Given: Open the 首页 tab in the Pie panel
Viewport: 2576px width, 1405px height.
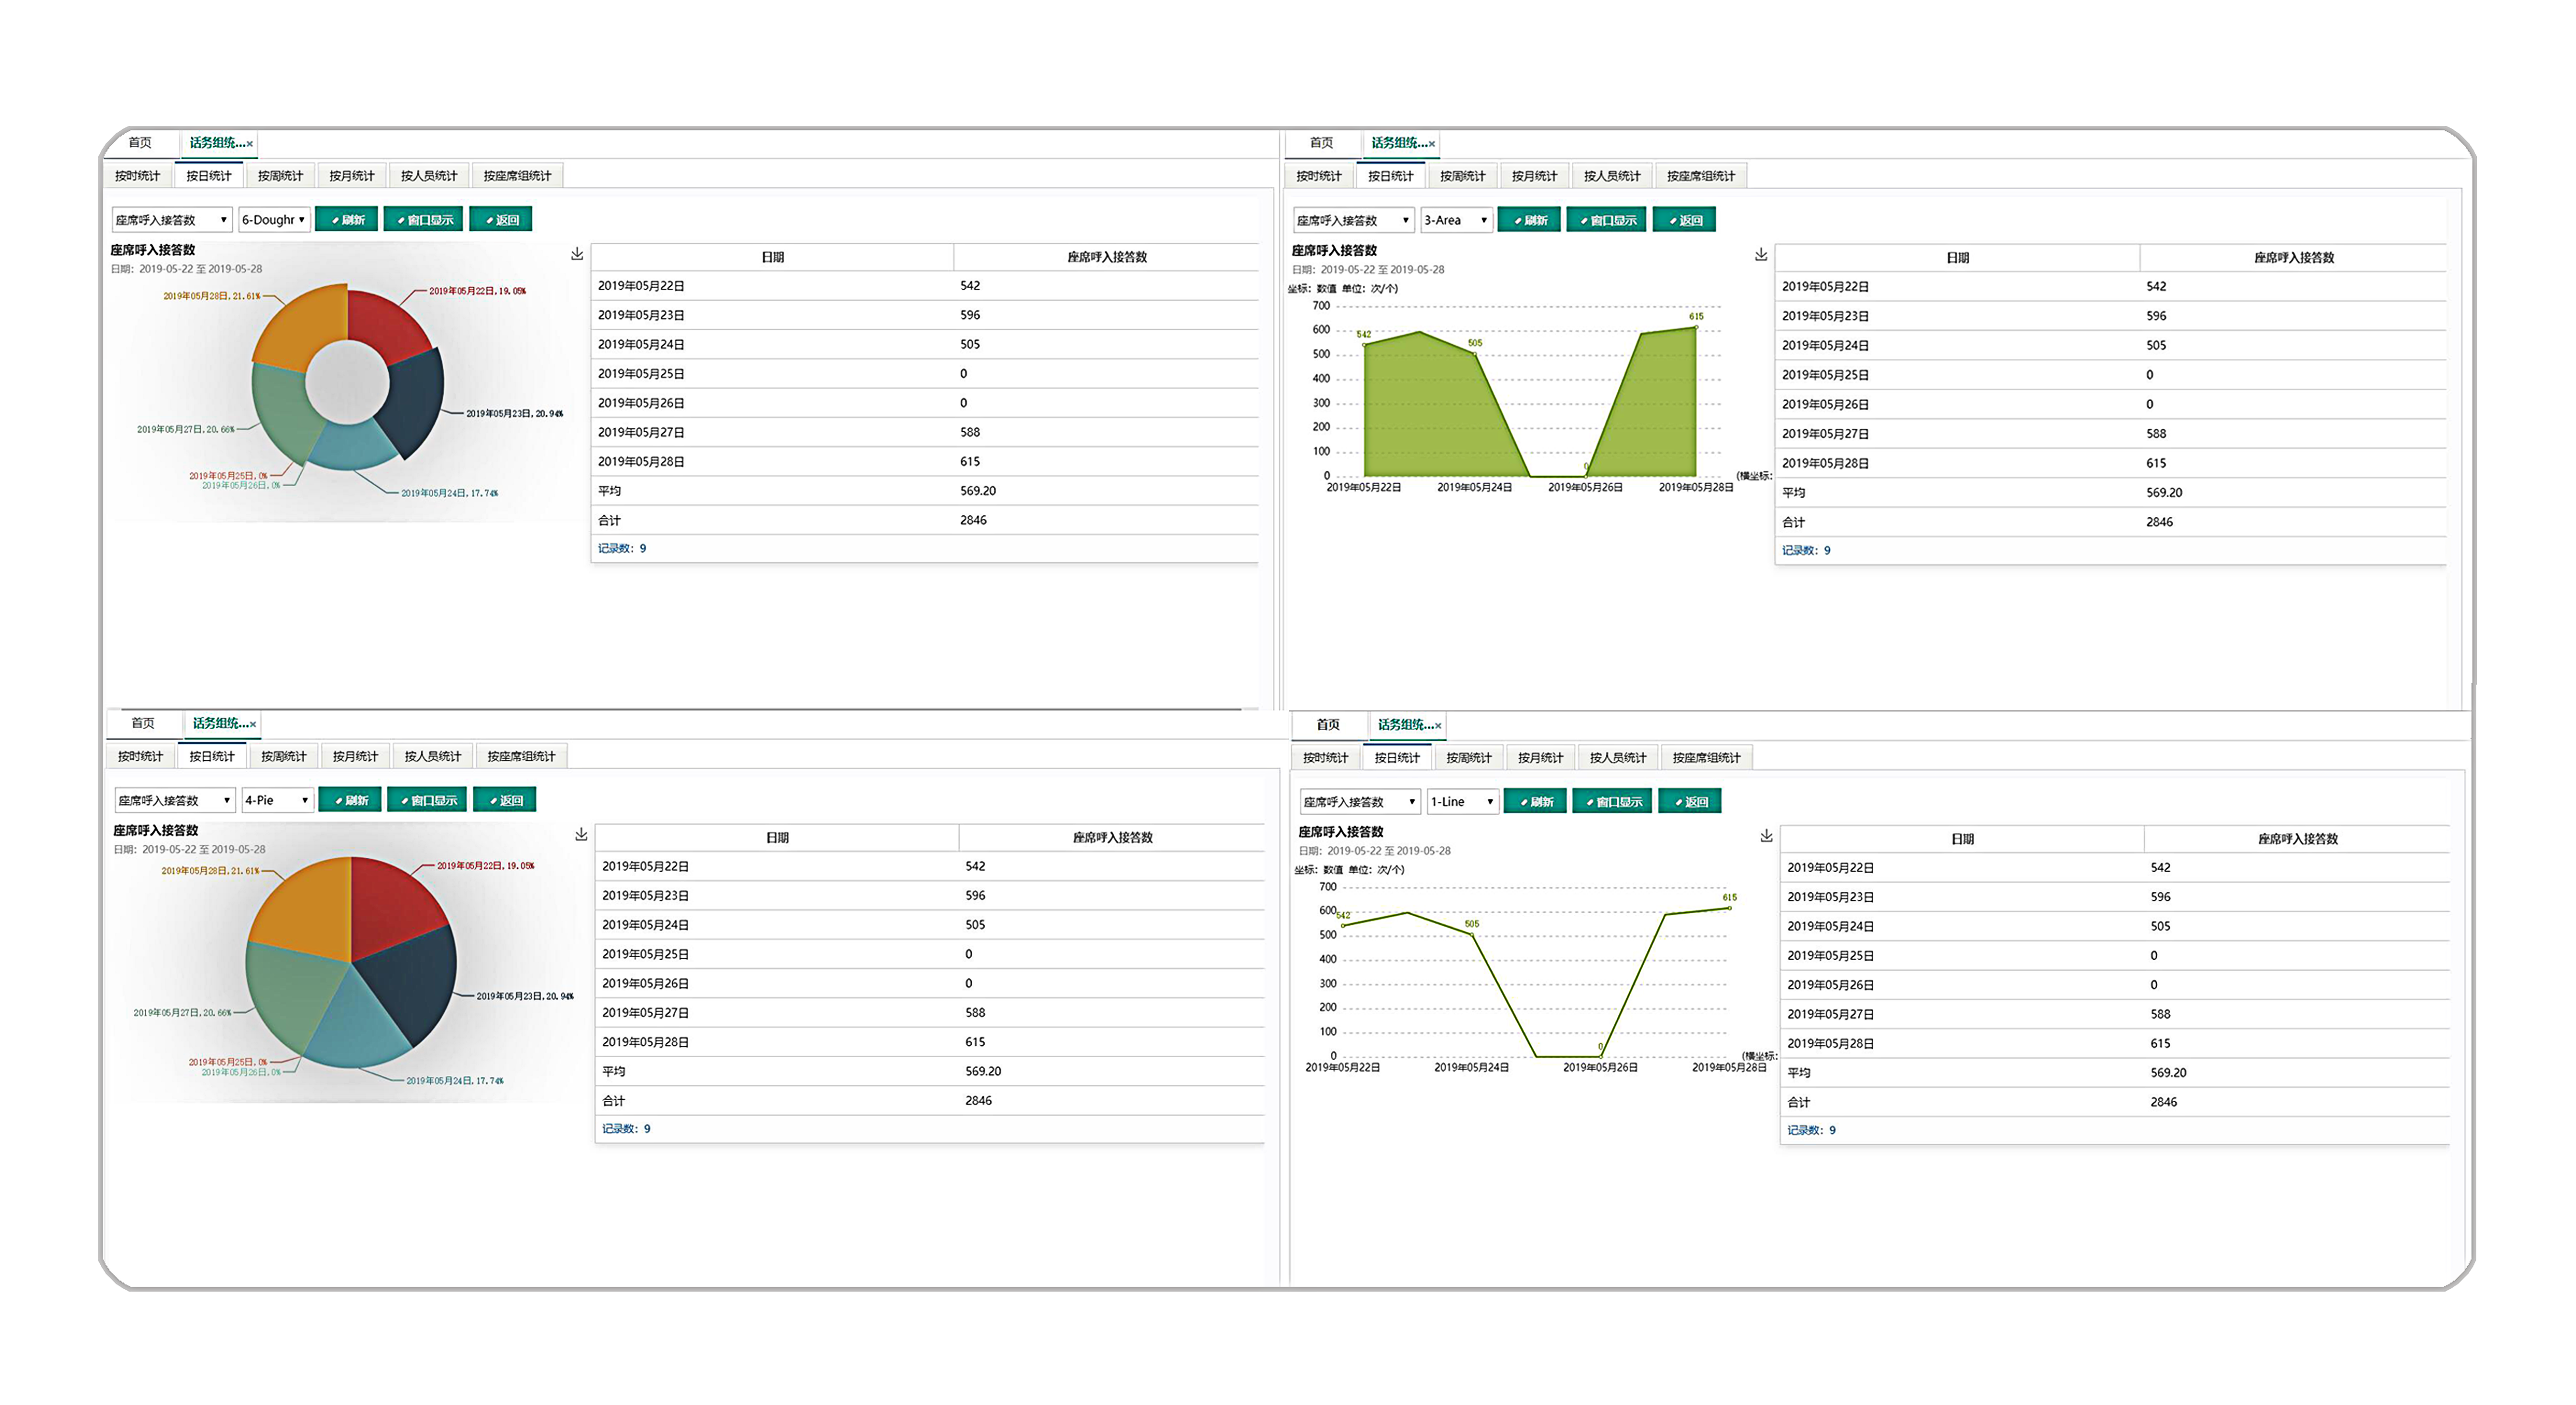Looking at the screenshot, I should pyautogui.click(x=143, y=723).
